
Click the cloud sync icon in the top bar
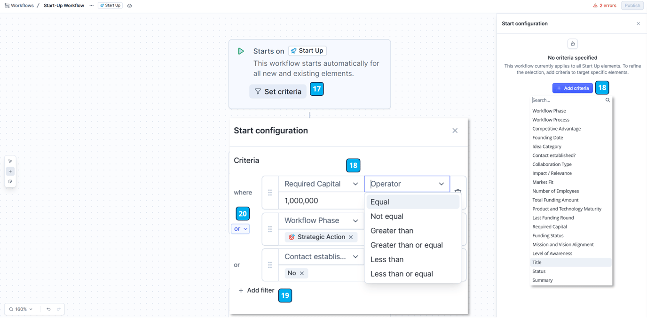(x=128, y=5)
